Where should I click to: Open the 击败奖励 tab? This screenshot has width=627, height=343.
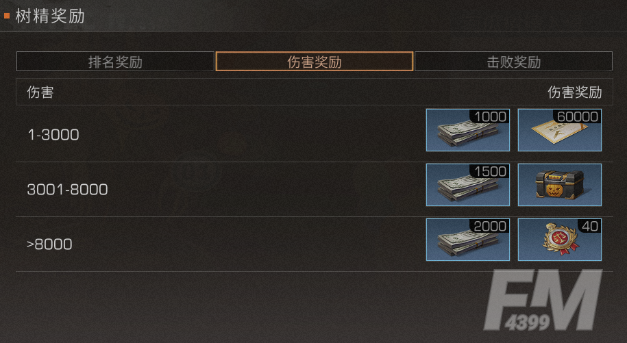[513, 62]
